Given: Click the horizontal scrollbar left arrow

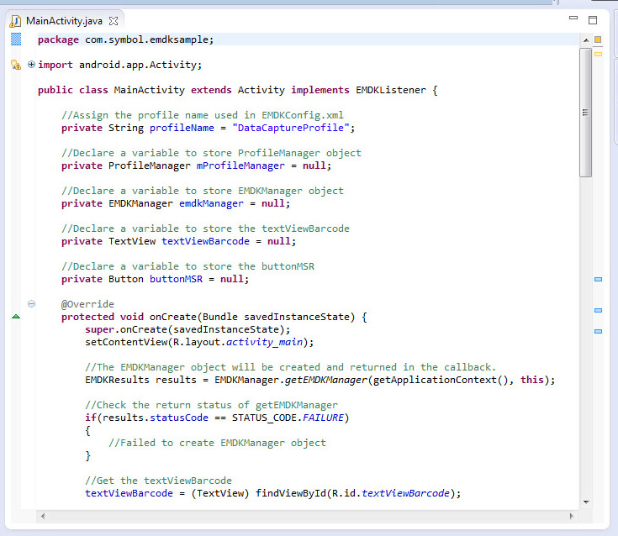Looking at the screenshot, I should coord(40,514).
